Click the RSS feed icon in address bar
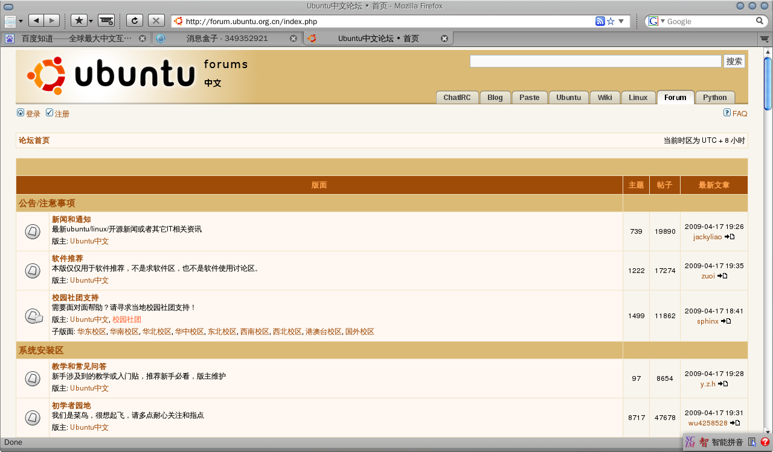The height and width of the screenshot is (452, 773). click(600, 21)
